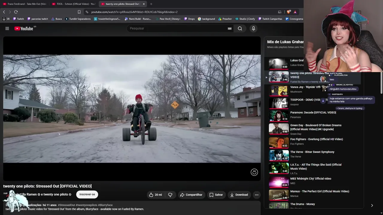Expand the chevron arrow below the playlist

point(372,205)
